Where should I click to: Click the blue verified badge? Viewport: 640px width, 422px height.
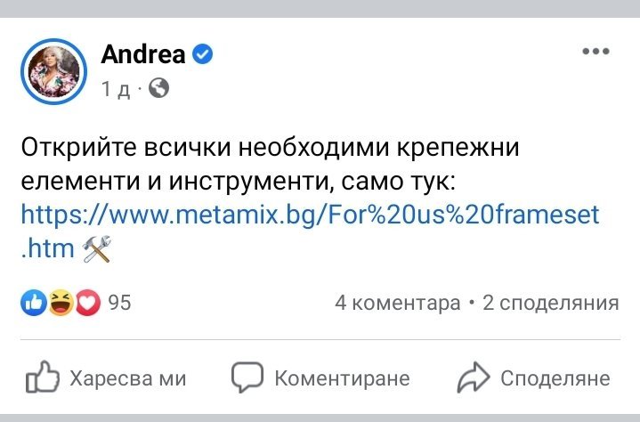coord(203,55)
